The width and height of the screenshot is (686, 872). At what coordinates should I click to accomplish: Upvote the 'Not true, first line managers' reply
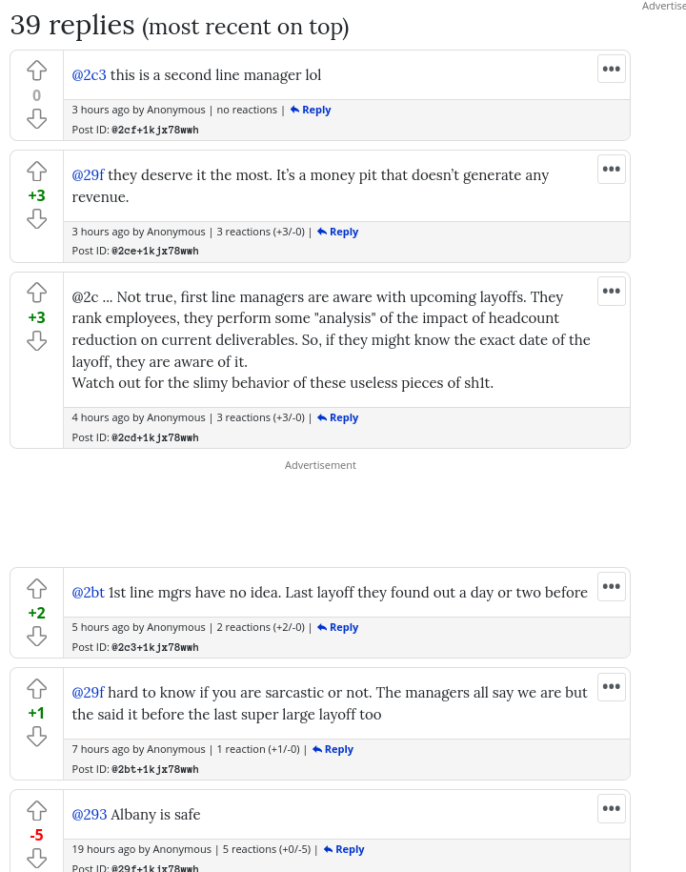pos(36,293)
